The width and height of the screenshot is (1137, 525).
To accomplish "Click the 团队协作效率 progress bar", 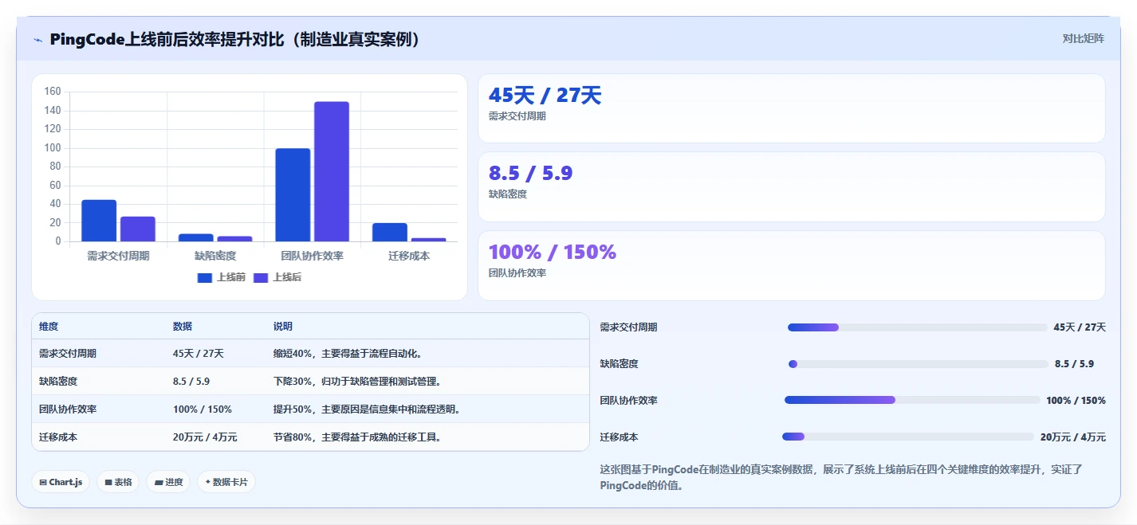I will click(912, 400).
